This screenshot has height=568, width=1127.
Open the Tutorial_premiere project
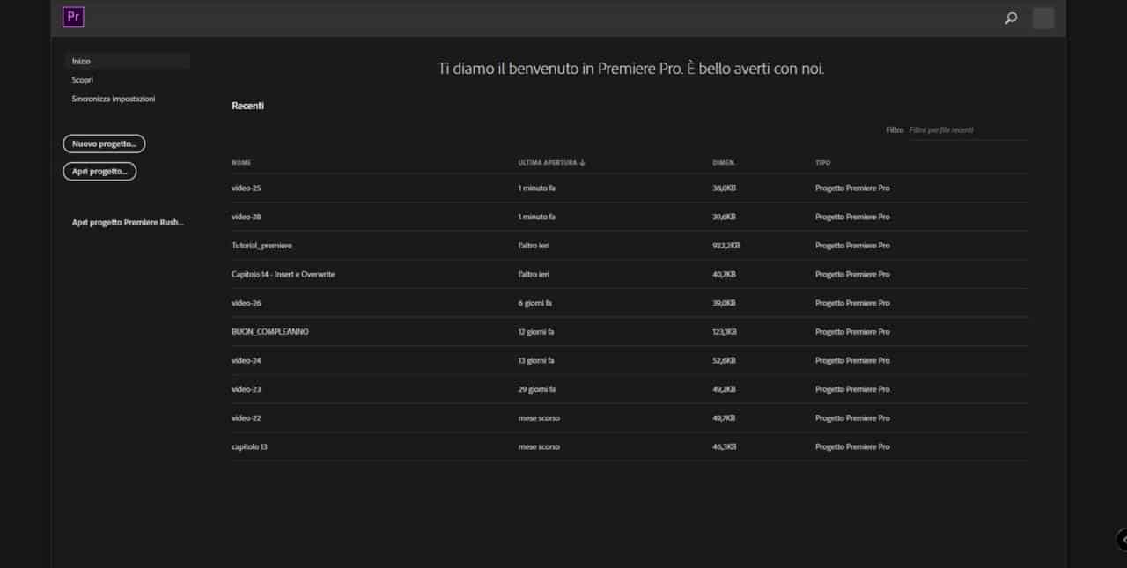coord(261,246)
